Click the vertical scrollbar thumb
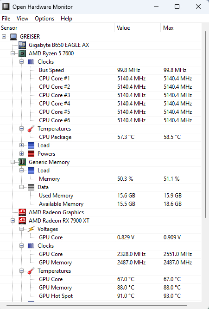Screen dimensions: 209x309 (x=205, y=125)
